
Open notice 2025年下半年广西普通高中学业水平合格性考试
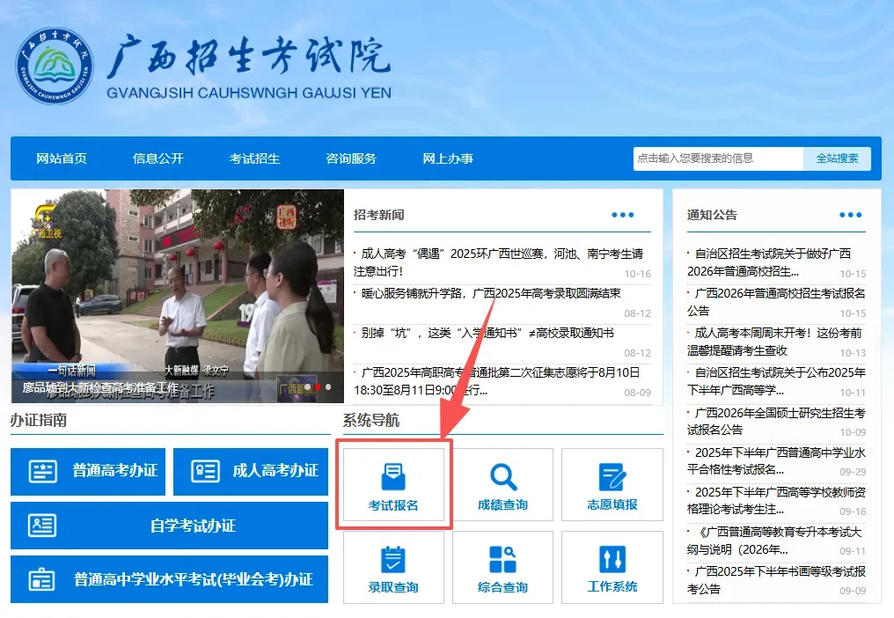coord(776,460)
